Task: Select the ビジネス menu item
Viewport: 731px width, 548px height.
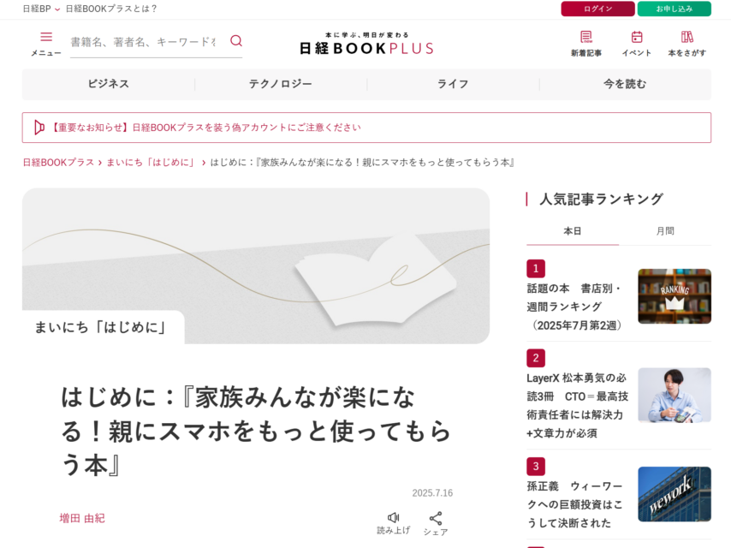Action: click(x=108, y=84)
